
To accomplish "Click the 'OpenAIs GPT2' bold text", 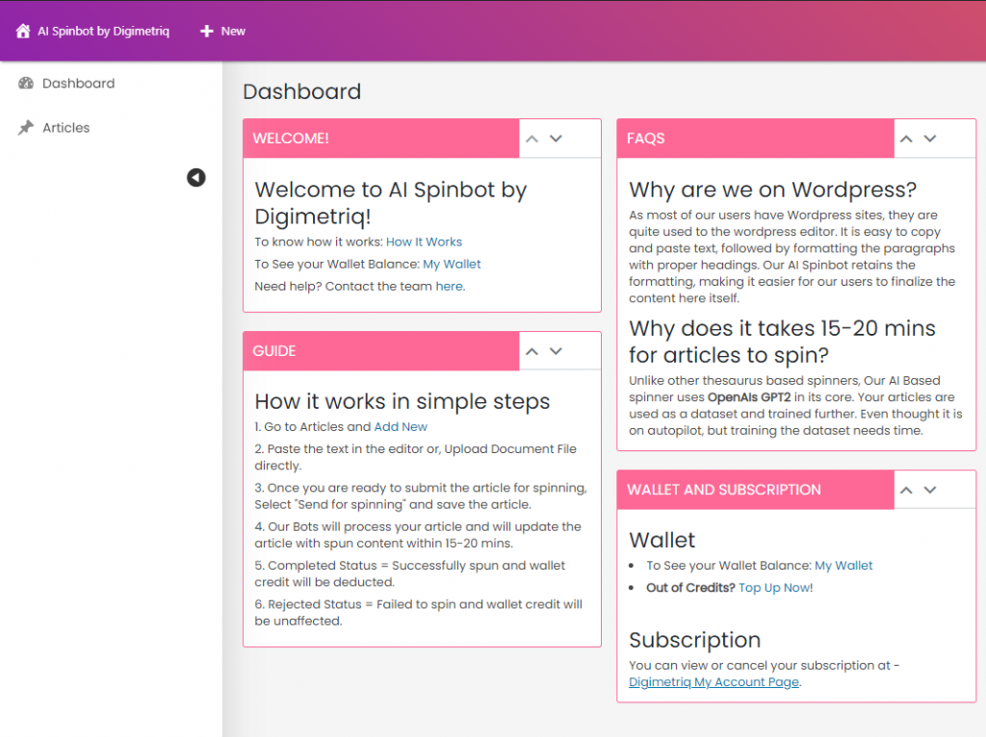I will point(749,397).
